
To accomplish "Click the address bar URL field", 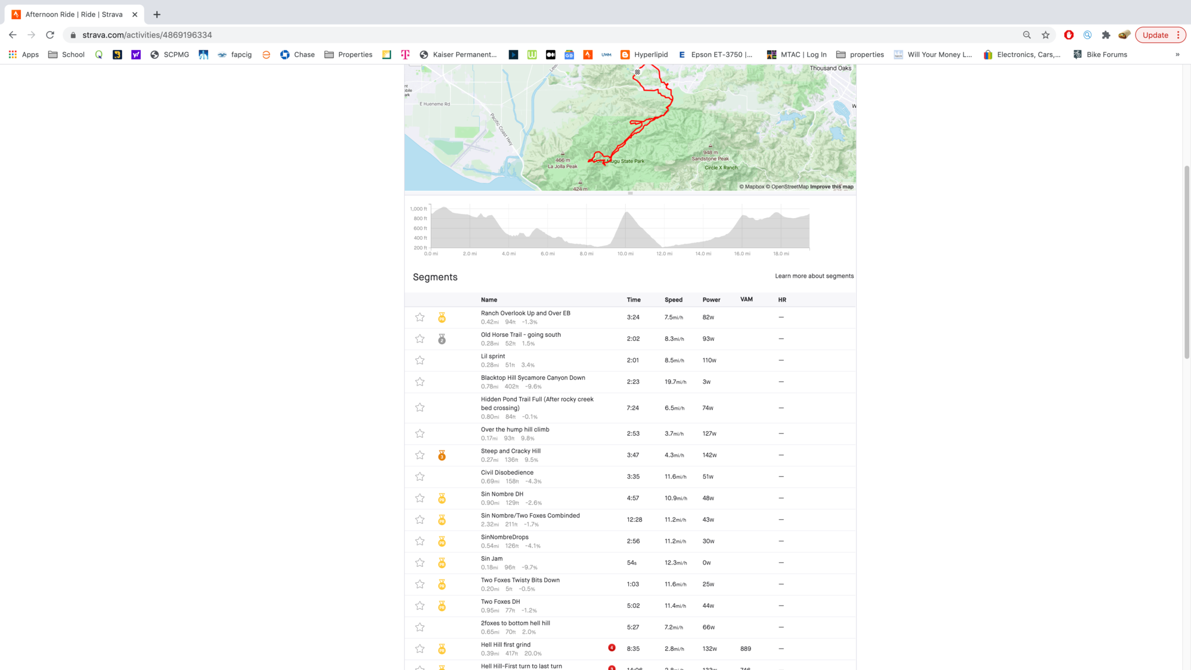I will click(x=536, y=35).
